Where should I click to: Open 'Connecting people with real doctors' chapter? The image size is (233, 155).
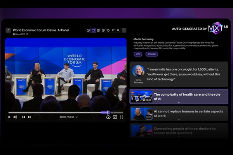tap(179, 131)
